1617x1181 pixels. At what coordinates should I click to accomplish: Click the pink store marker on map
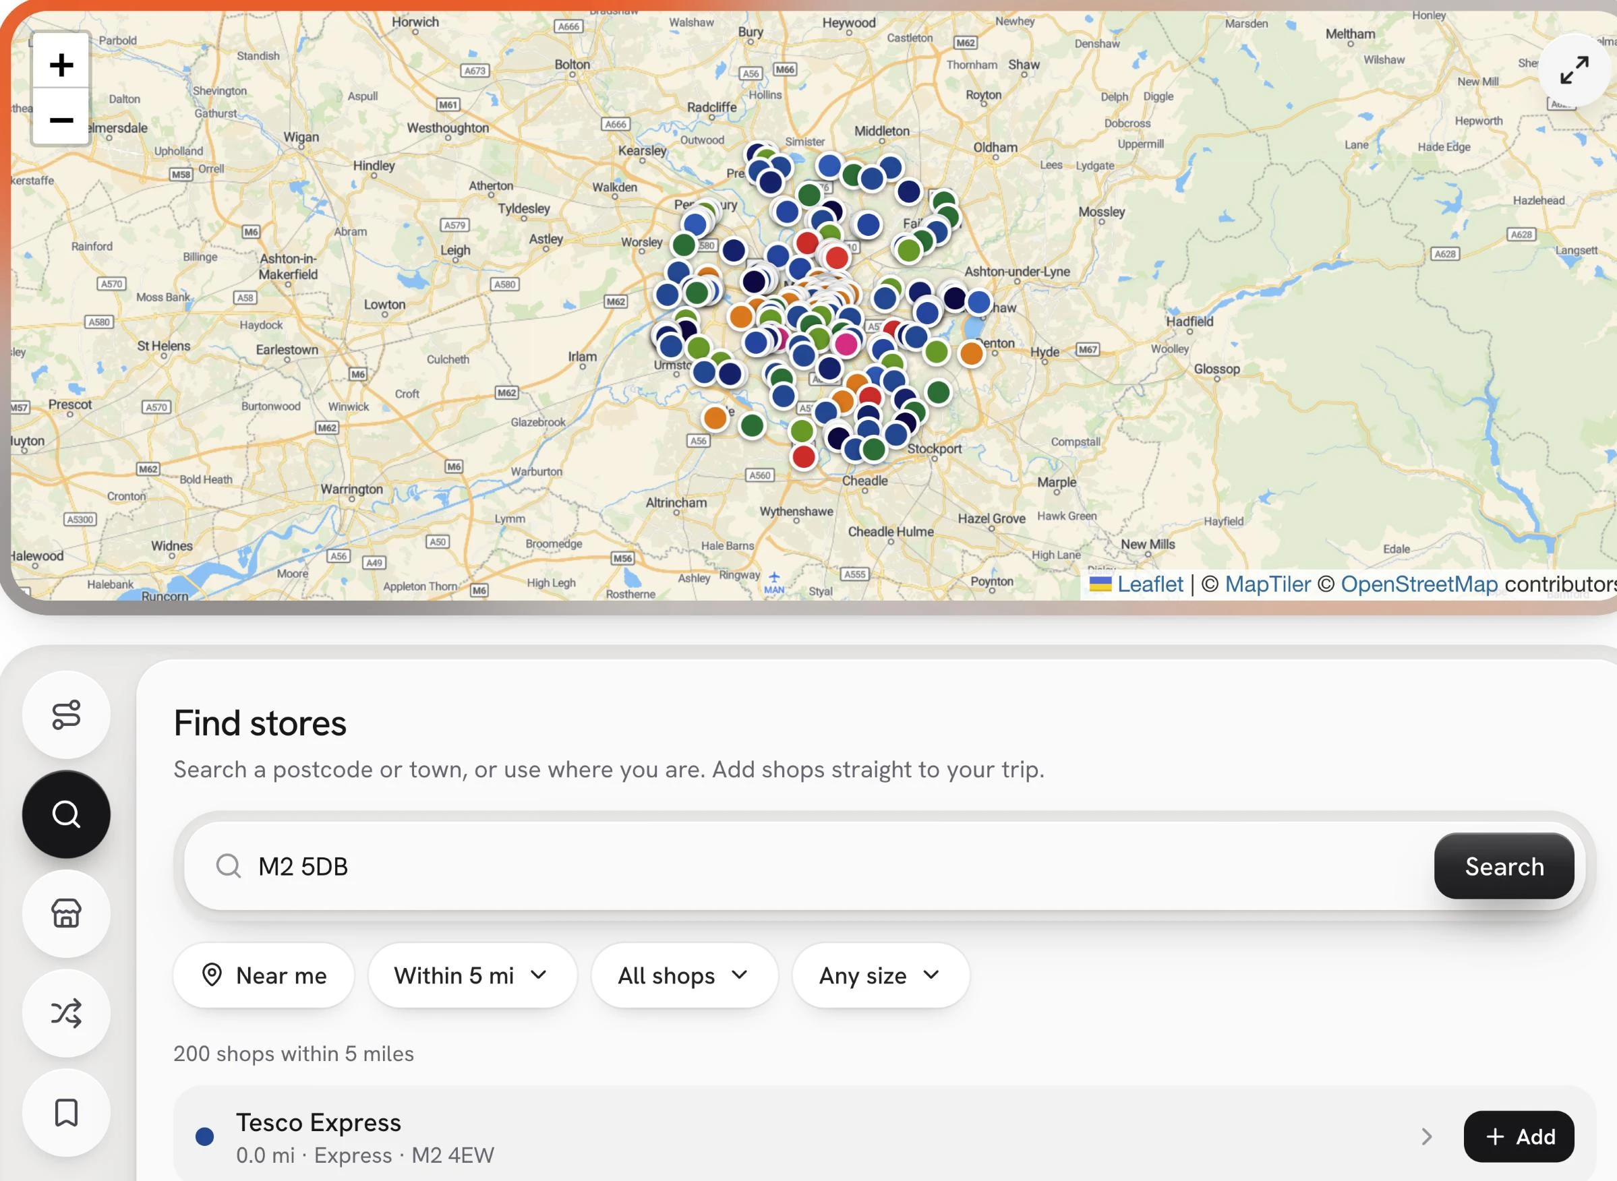pos(846,344)
